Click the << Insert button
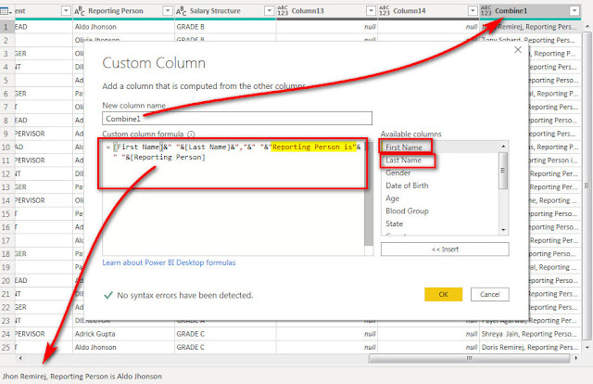The width and height of the screenshot is (593, 384). 445,250
